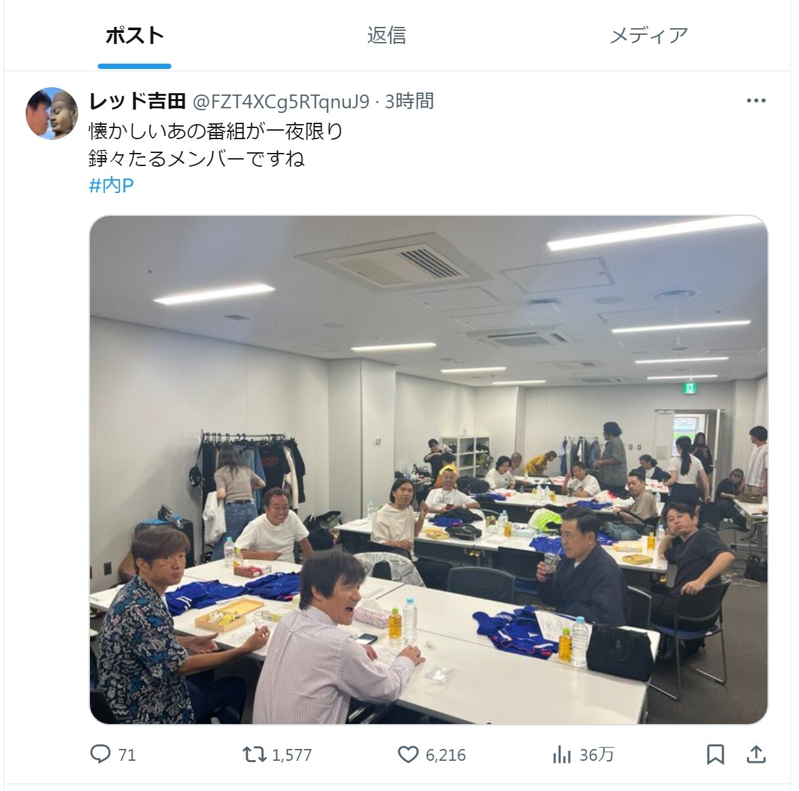
Task: Open the three-dot more options menu
Action: 756,100
